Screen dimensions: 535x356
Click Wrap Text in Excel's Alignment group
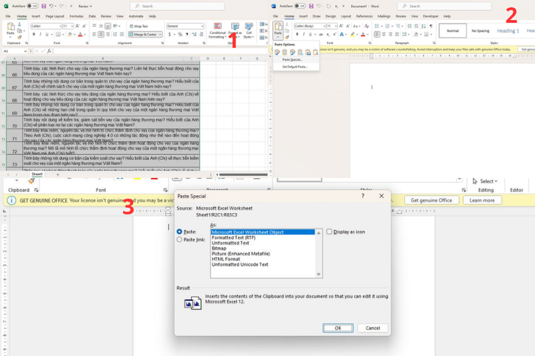(138, 26)
